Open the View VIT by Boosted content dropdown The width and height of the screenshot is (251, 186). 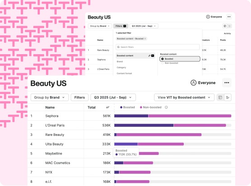(x=184, y=98)
